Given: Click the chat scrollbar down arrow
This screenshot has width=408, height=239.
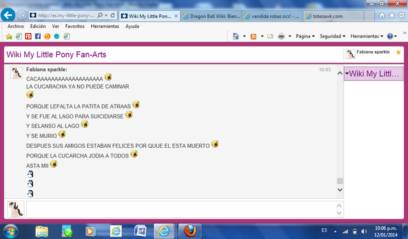Looking at the screenshot, I should click(x=340, y=190).
